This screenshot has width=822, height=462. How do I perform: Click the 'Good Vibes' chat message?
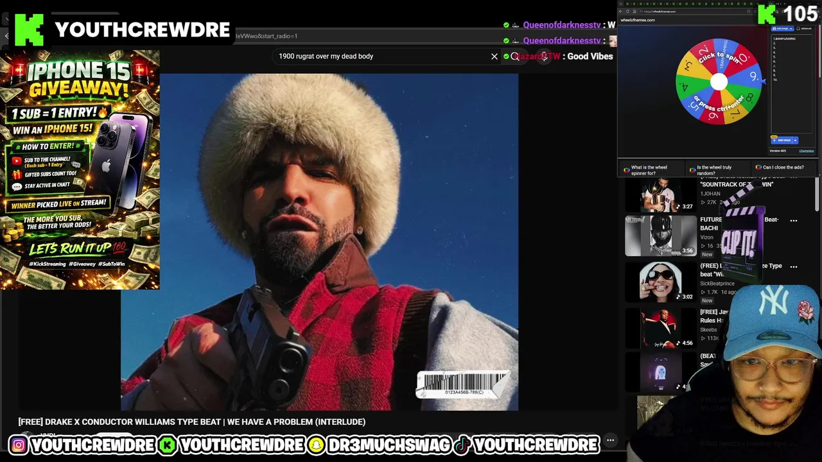590,56
